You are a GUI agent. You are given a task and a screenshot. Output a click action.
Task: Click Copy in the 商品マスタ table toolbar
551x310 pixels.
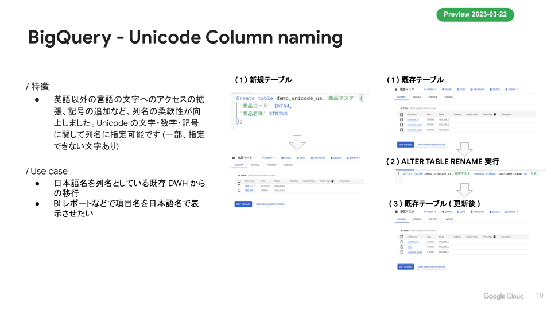tap(301, 158)
